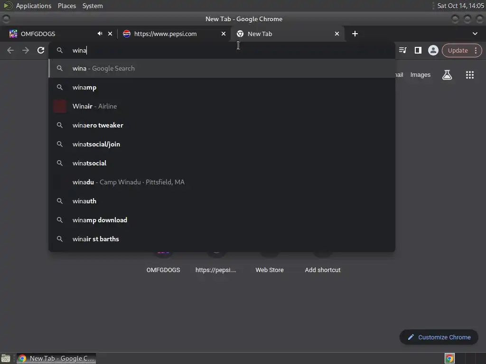Open a new tab with plus button
Viewport: 486px width, 364px height.
355,34
